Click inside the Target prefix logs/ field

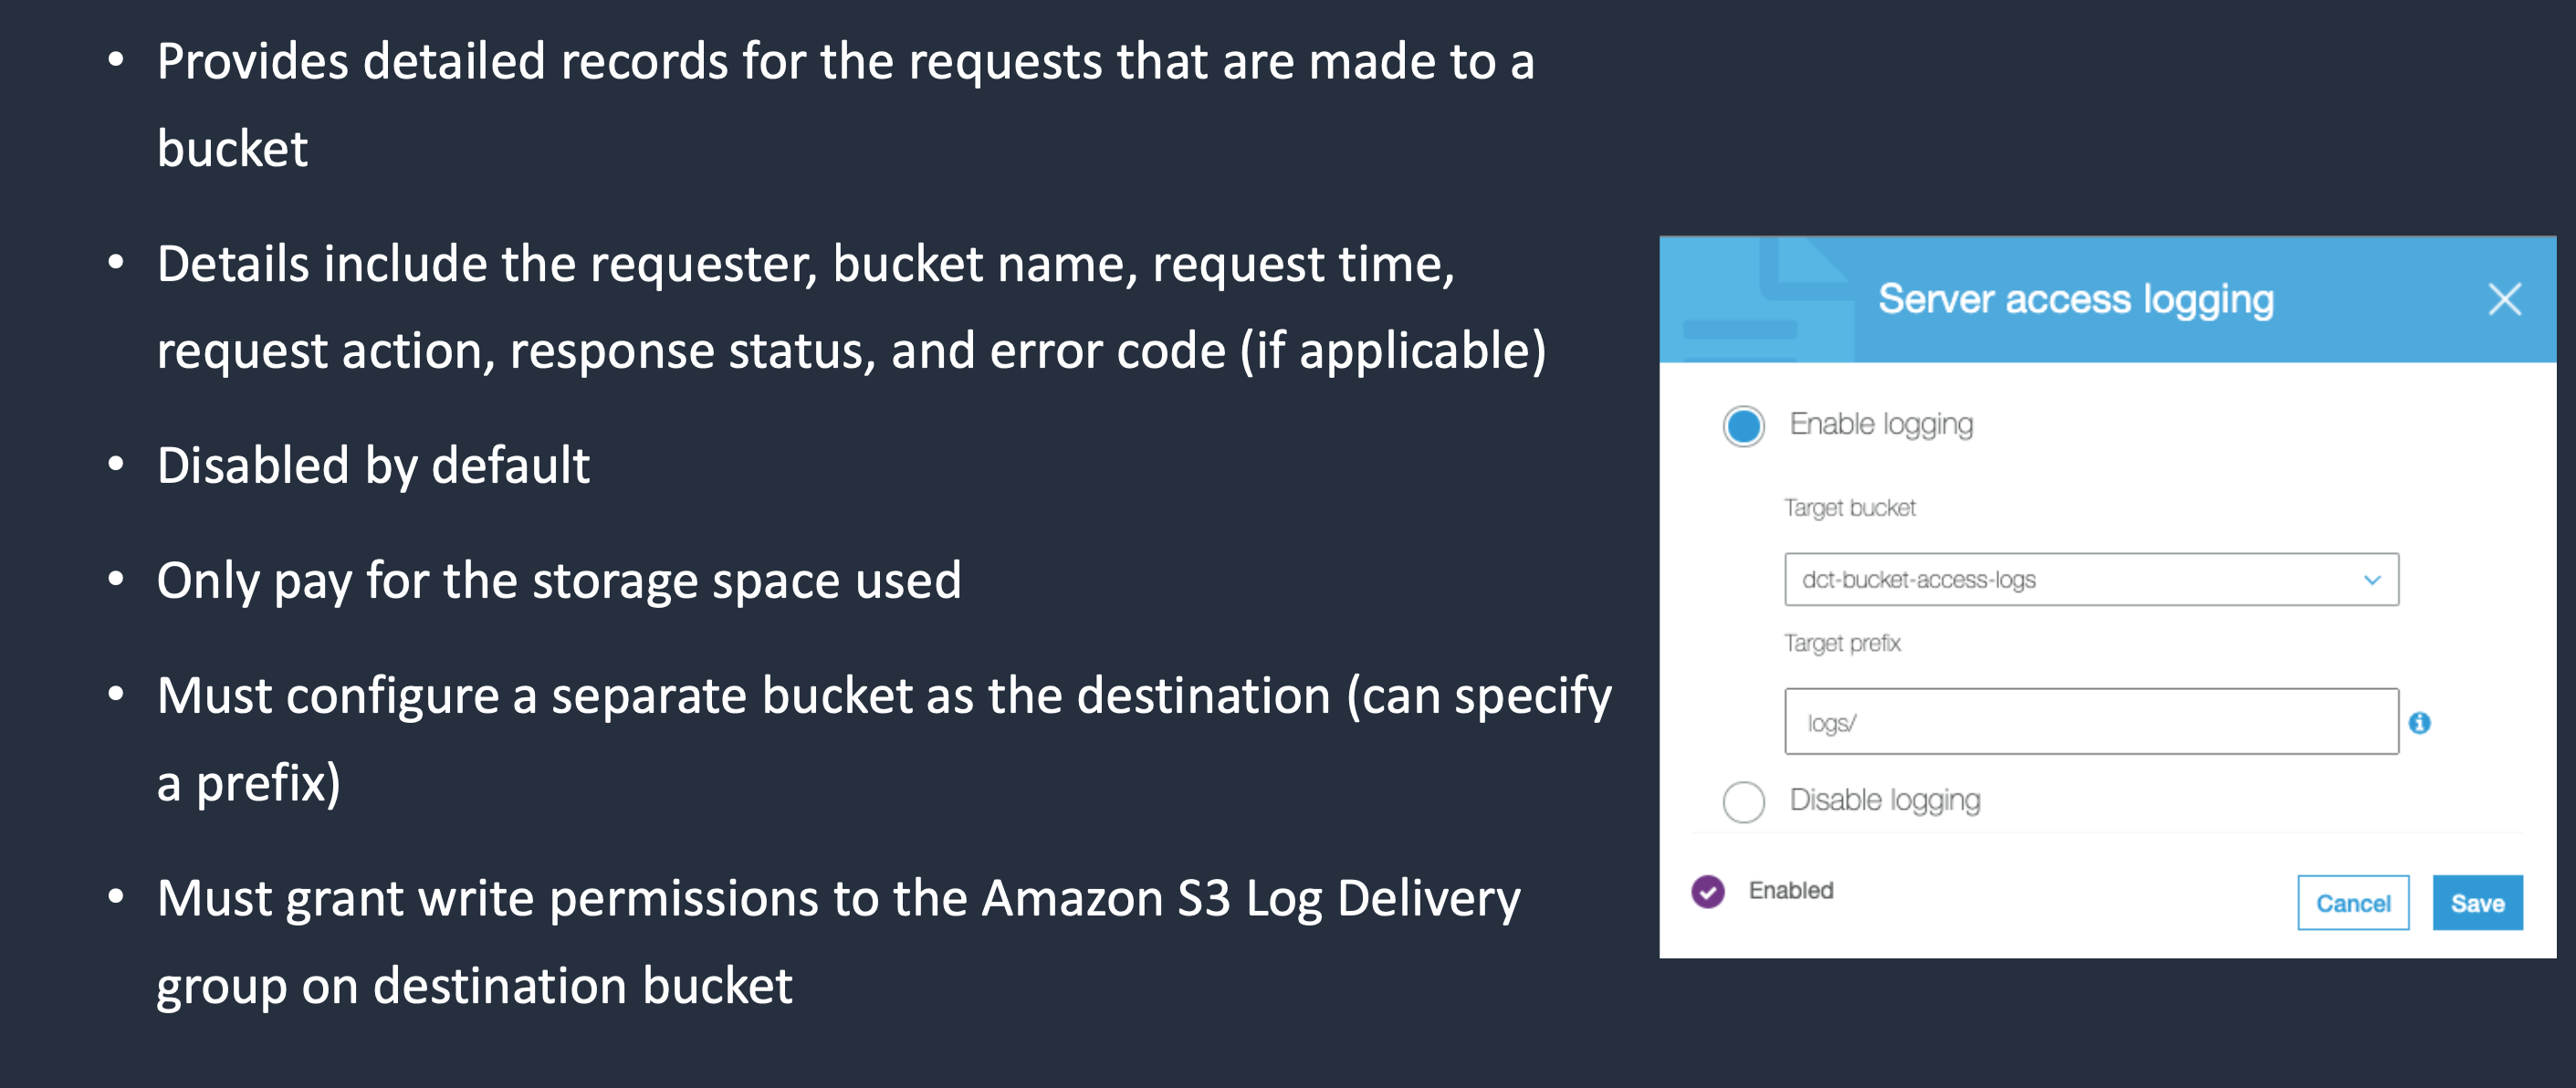click(x=2091, y=721)
